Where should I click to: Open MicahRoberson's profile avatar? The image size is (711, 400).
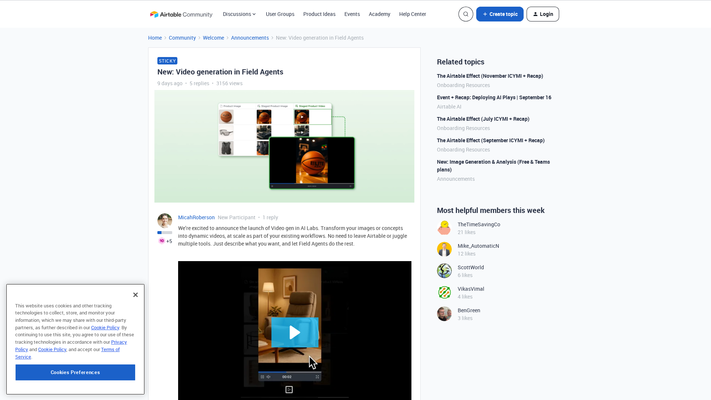pyautogui.click(x=165, y=221)
